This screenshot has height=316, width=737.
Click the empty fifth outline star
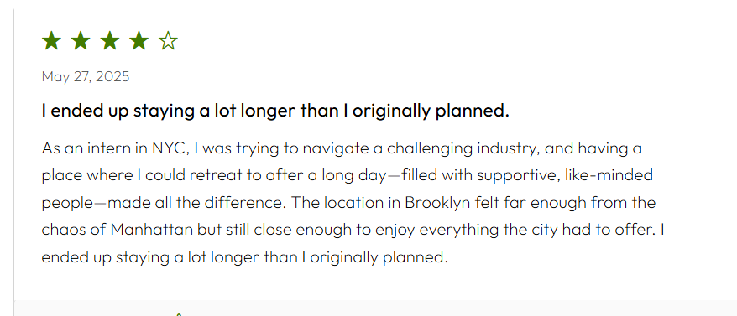tap(168, 41)
